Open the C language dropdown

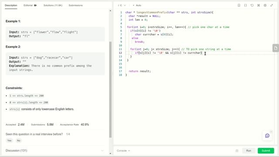click(122, 5)
